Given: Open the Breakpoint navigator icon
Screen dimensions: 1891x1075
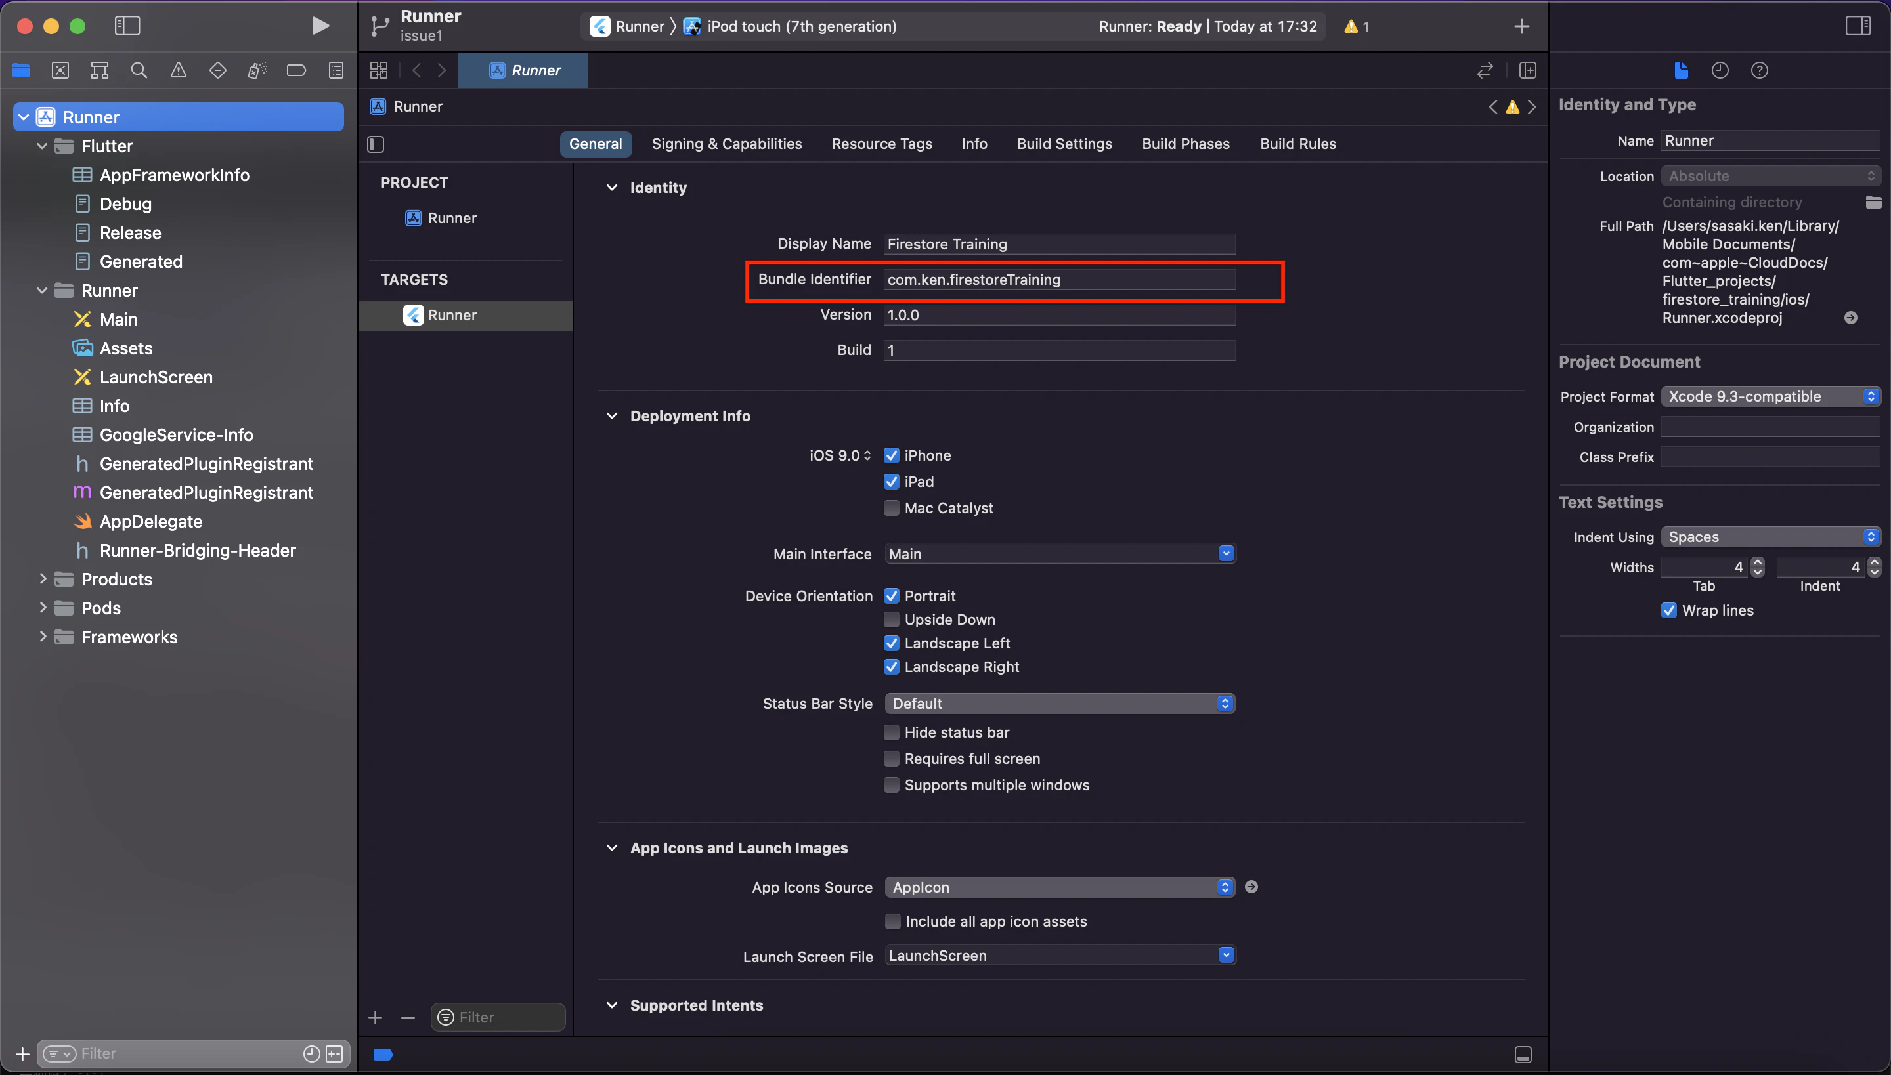Looking at the screenshot, I should click(x=296, y=70).
